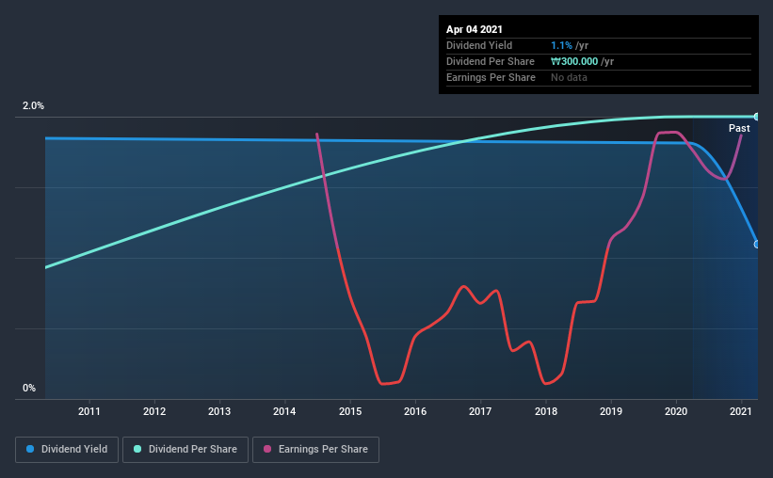
Task: Toggle the Dividend Per Share legend button
Action: (185, 450)
